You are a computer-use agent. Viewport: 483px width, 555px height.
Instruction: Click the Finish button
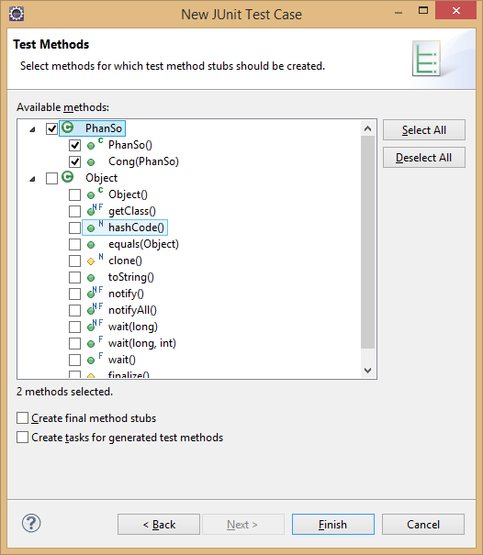(332, 524)
